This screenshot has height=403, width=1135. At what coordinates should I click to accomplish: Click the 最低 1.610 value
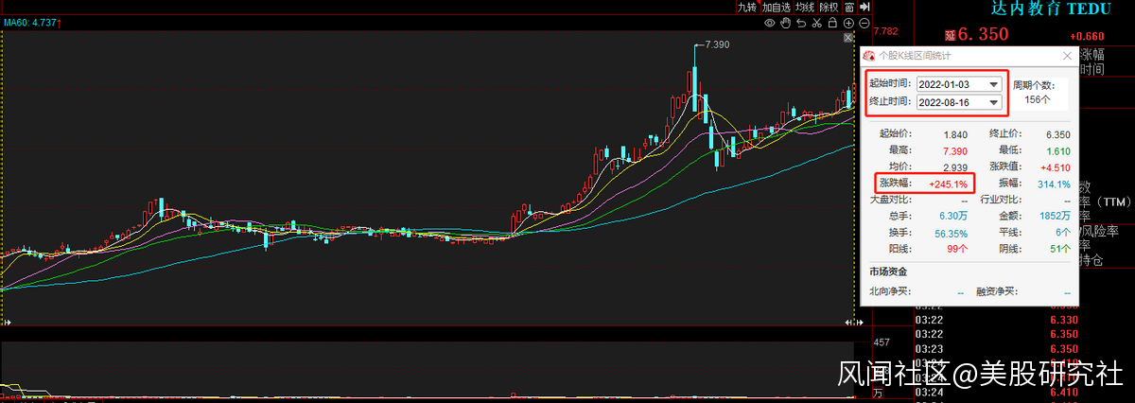(1057, 151)
